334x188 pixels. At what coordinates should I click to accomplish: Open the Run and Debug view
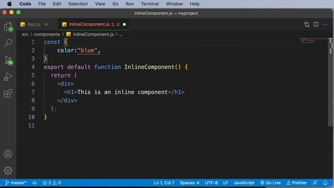point(8,77)
